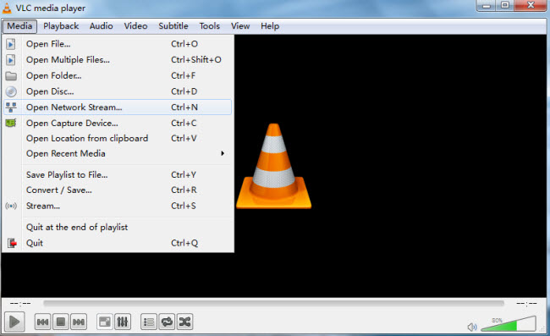
Task: Click the capture device card icon
Action: pos(11,123)
